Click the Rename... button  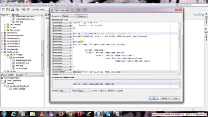coord(82,16)
